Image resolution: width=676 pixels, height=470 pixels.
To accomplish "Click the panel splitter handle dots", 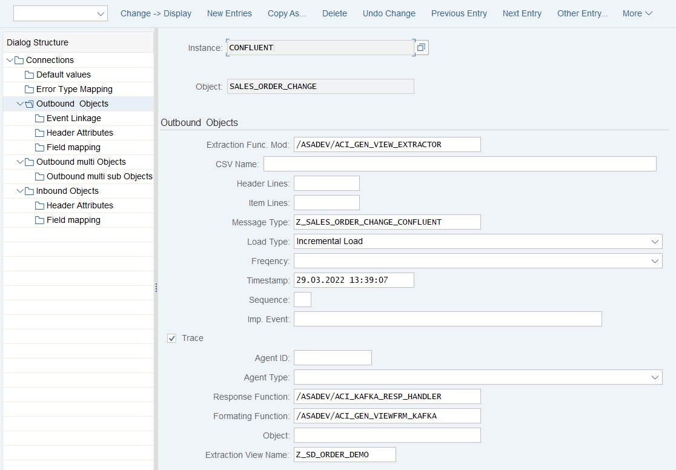I will tap(156, 288).
